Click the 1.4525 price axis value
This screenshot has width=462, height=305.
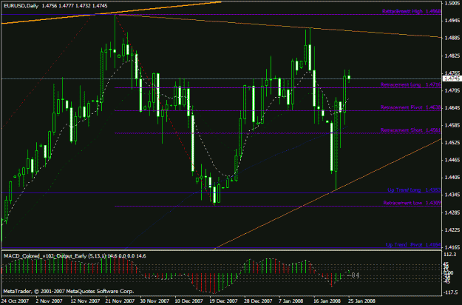452,143
